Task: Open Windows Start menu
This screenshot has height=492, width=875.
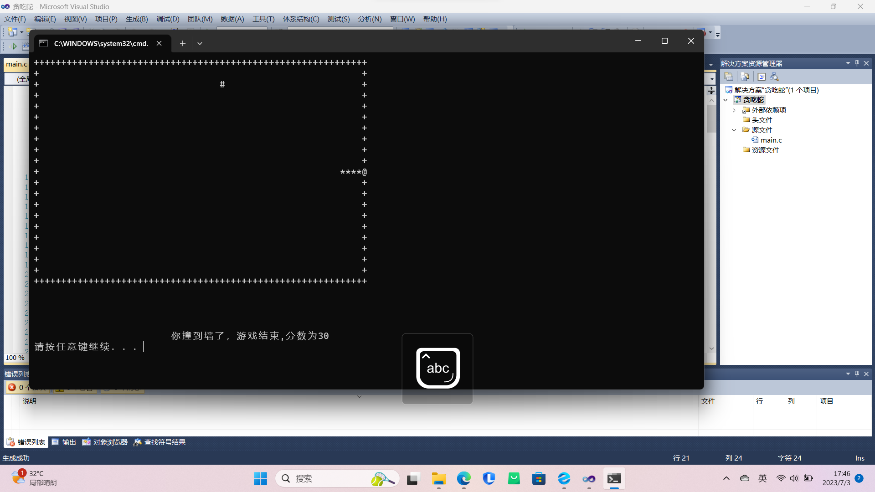Action: click(261, 478)
